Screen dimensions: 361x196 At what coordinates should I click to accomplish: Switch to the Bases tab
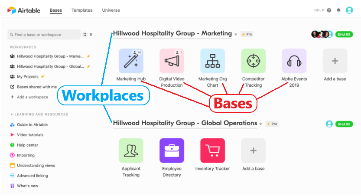[56, 10]
